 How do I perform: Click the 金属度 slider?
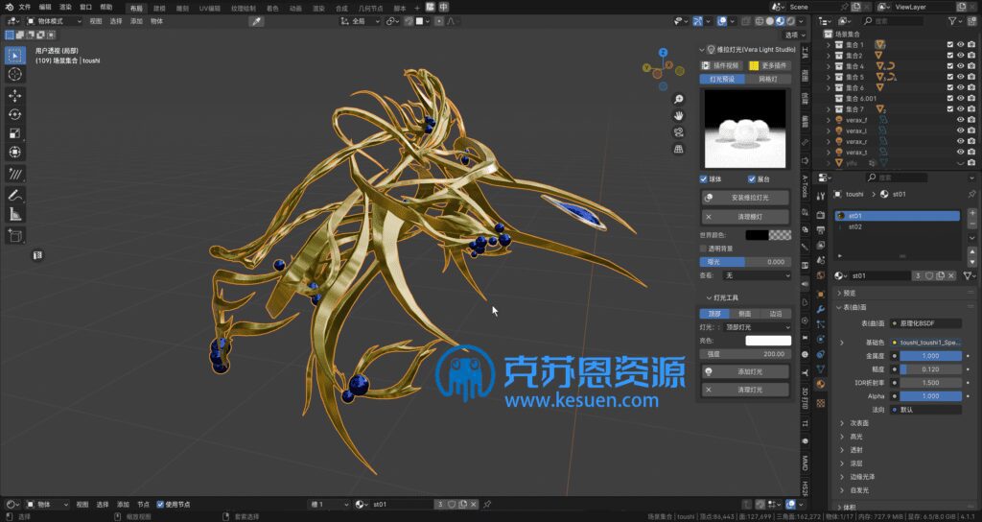[x=930, y=355]
